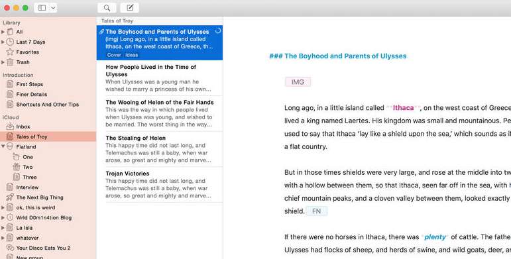Click the Inbox tray icon
The image size is (511, 259).
point(10,127)
